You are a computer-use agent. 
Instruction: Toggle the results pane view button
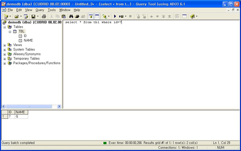click(x=97, y=16)
